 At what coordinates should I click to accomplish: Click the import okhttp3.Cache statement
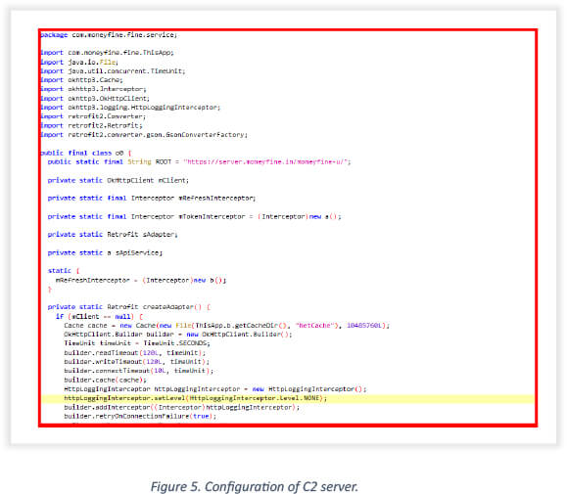(x=81, y=80)
